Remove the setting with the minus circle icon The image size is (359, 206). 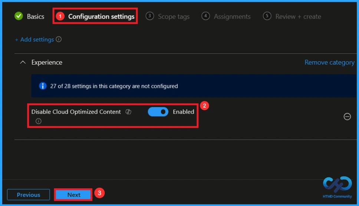pyautogui.click(x=347, y=117)
